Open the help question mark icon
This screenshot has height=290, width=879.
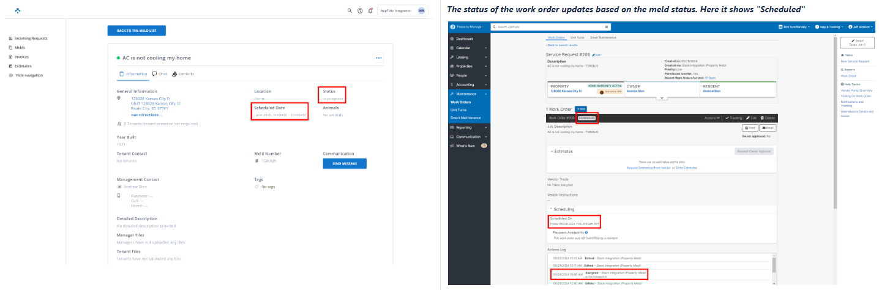[x=360, y=10]
